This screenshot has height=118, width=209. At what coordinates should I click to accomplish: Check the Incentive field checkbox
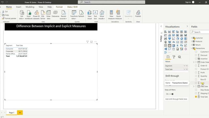[196, 59]
